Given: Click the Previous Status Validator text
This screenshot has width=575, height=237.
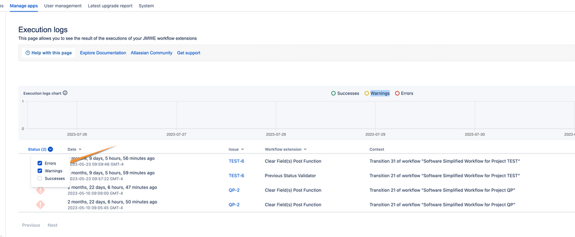Looking at the screenshot, I should 290,175.
